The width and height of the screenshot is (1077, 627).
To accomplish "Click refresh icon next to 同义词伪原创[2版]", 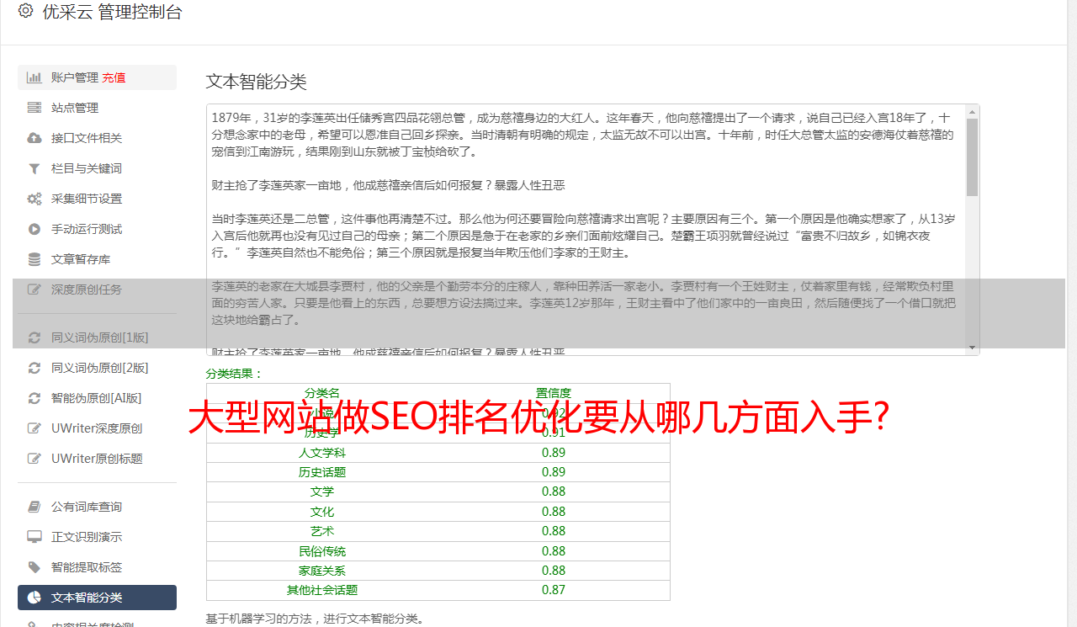I will [x=34, y=368].
